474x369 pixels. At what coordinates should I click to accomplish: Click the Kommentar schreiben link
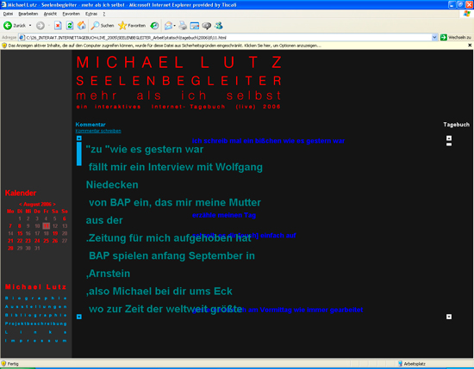coord(98,131)
